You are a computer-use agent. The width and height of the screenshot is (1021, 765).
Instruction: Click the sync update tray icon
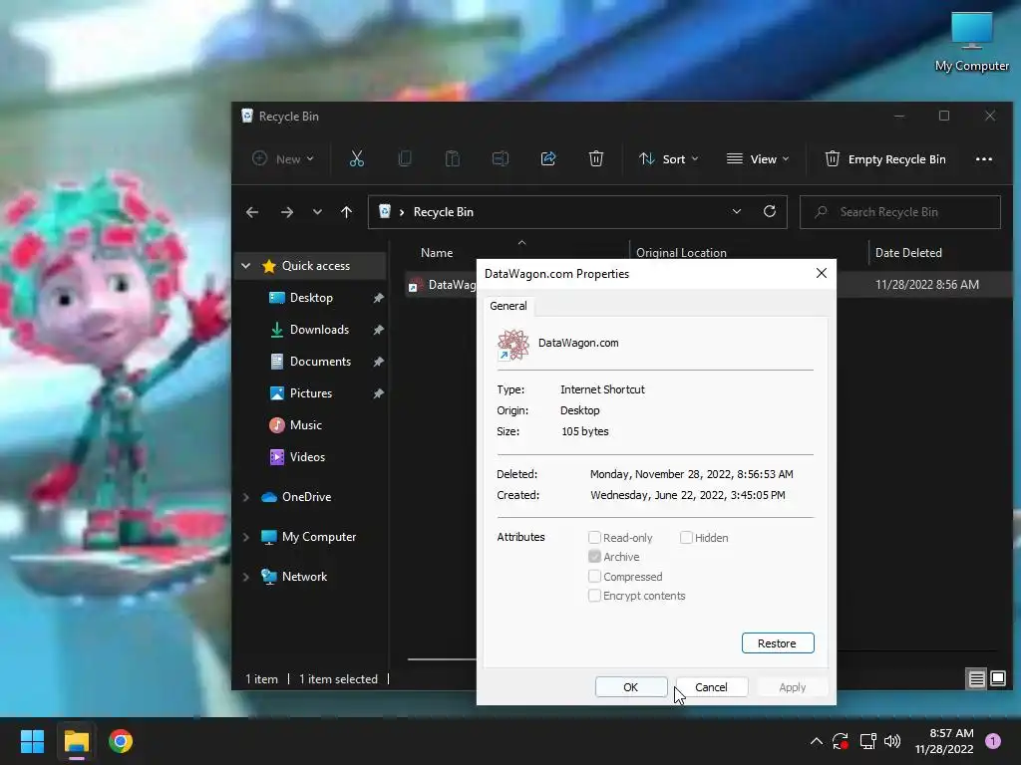(840, 741)
